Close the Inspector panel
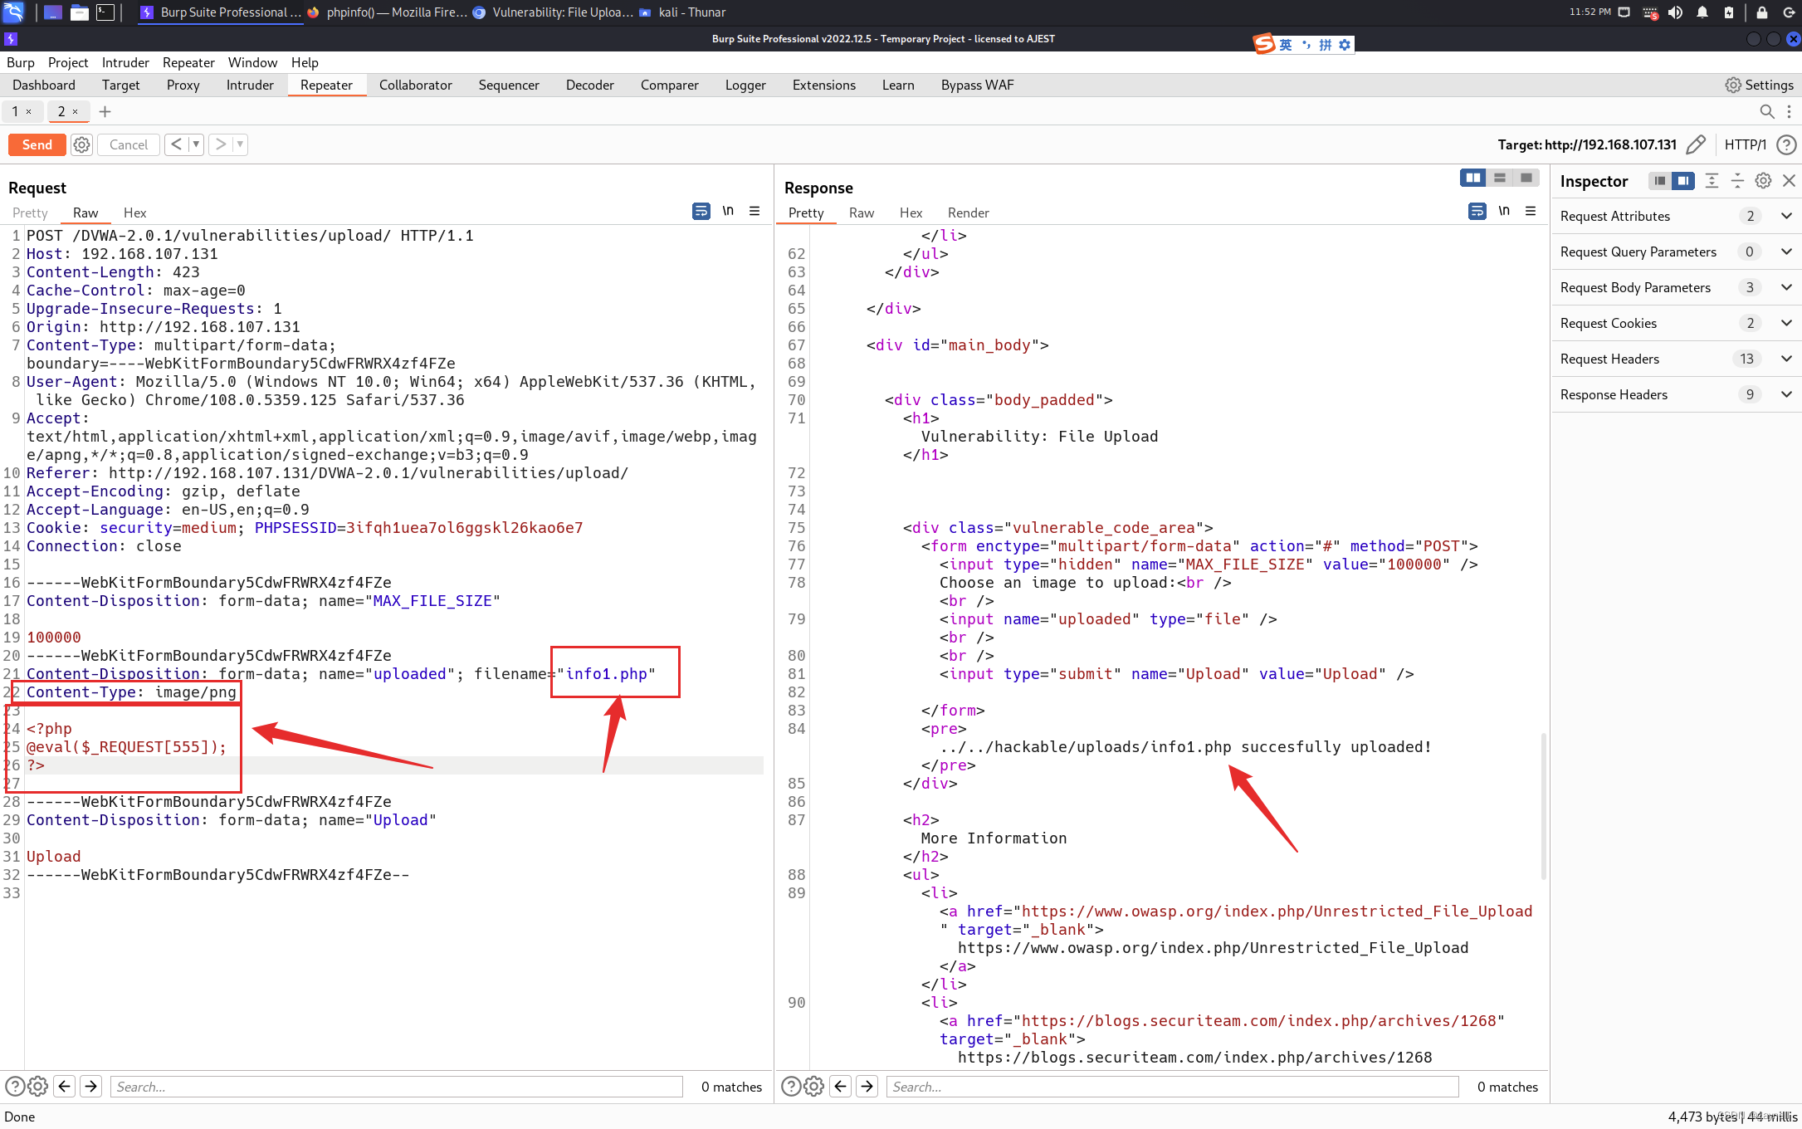Viewport: 1802px width, 1129px height. tap(1790, 181)
